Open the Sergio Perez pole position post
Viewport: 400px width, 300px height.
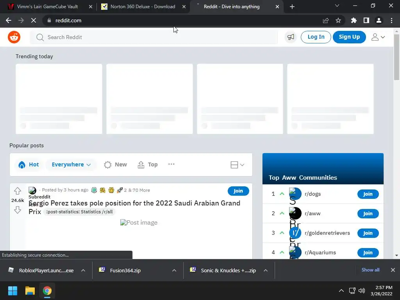click(134, 207)
